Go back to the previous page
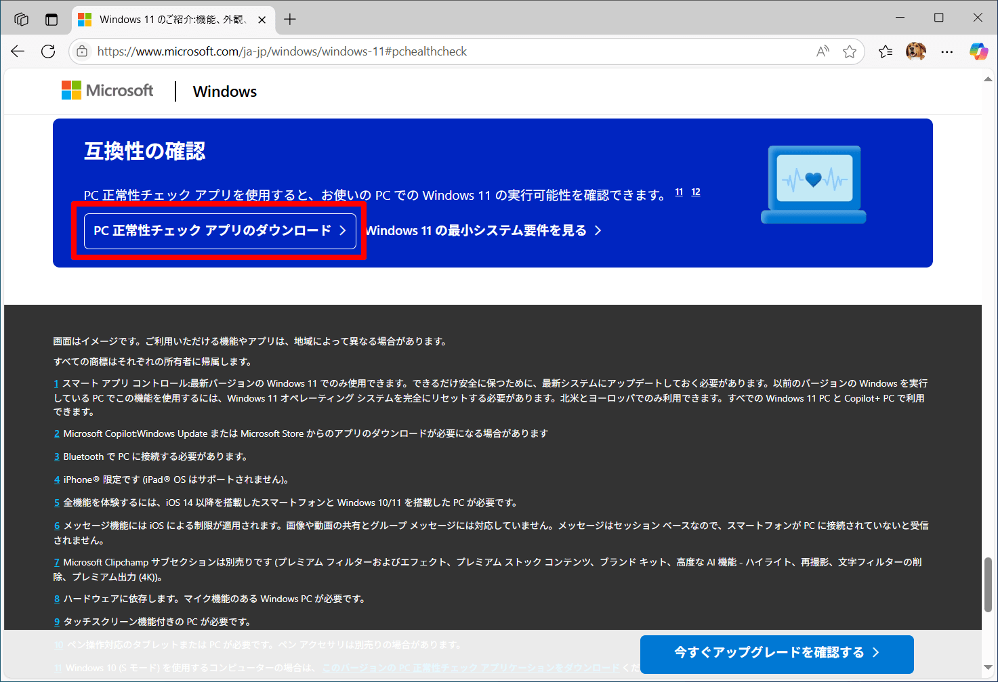 (x=18, y=51)
